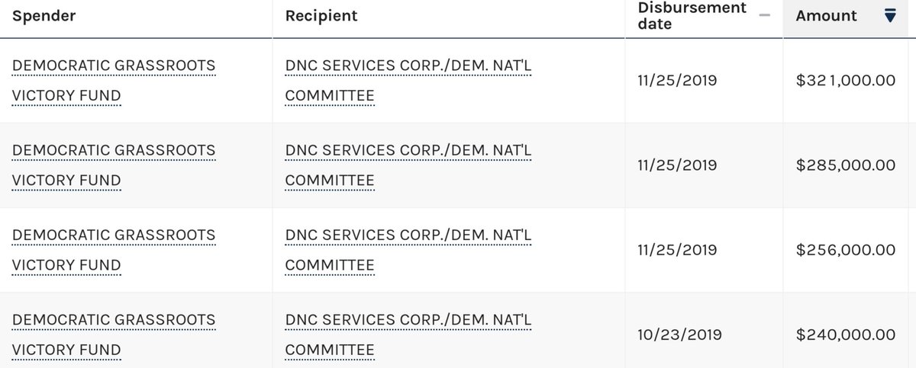Click the 10/23/2019 disbursement date cell
Image resolution: width=916 pixels, height=368 pixels.
(677, 334)
